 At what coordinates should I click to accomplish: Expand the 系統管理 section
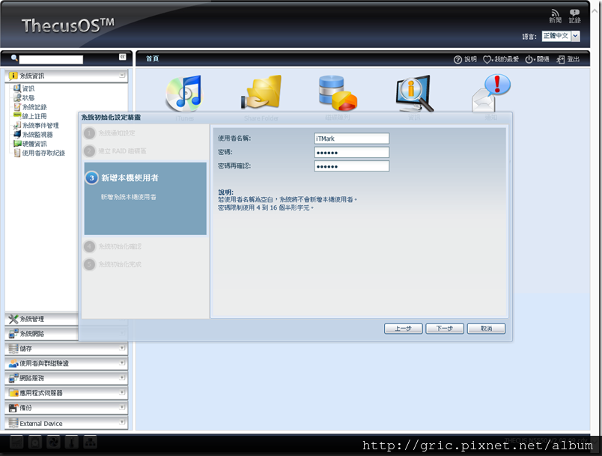pyautogui.click(x=41, y=319)
